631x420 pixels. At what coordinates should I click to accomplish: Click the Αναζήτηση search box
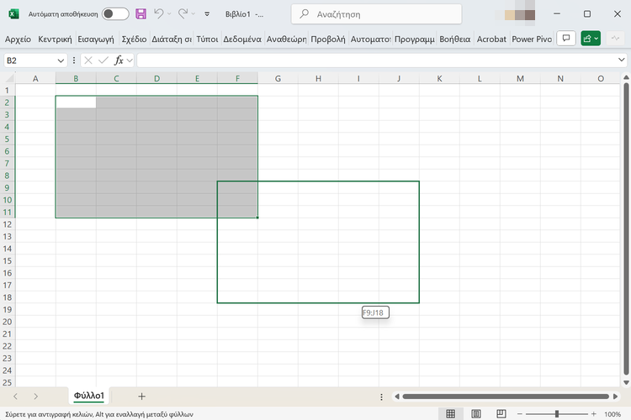pos(376,14)
